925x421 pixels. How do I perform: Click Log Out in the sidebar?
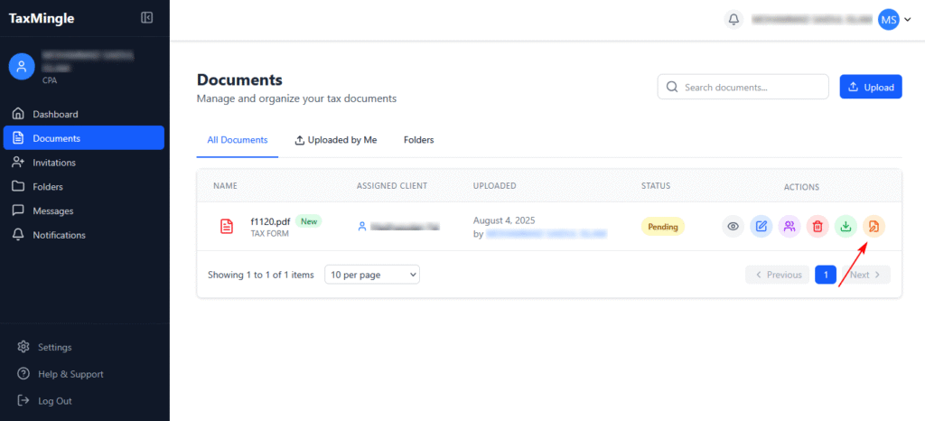tap(51, 400)
